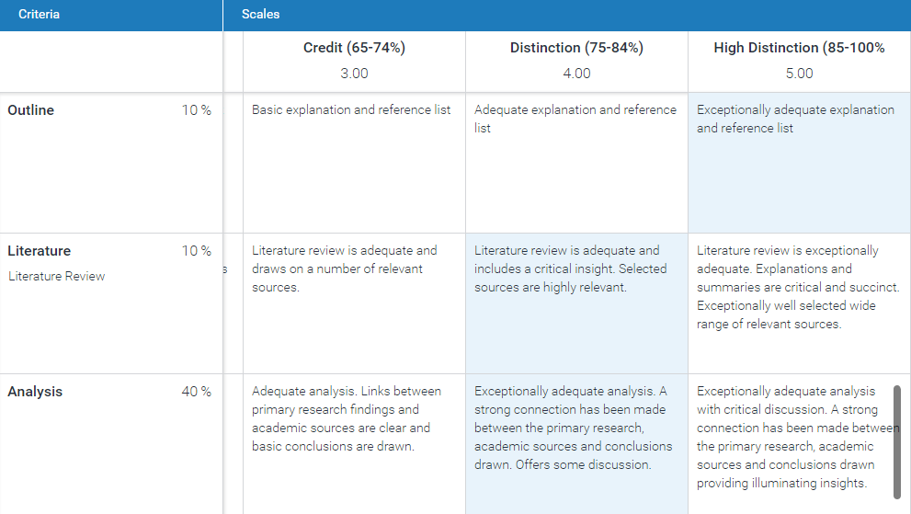Select Outline Credit 'Basic explanation and reference list' cell
The height and width of the screenshot is (514, 911).
click(x=354, y=163)
